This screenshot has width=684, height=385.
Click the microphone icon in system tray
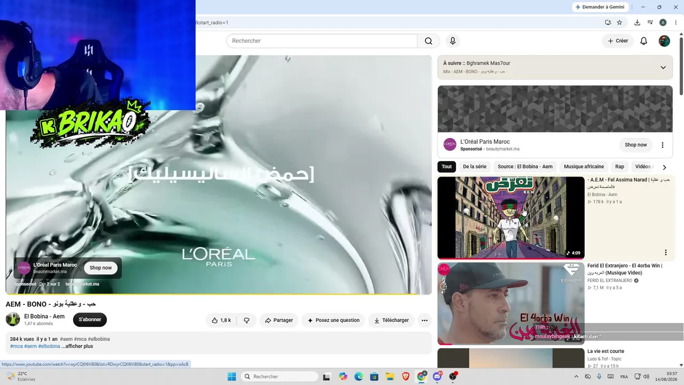tap(599, 376)
